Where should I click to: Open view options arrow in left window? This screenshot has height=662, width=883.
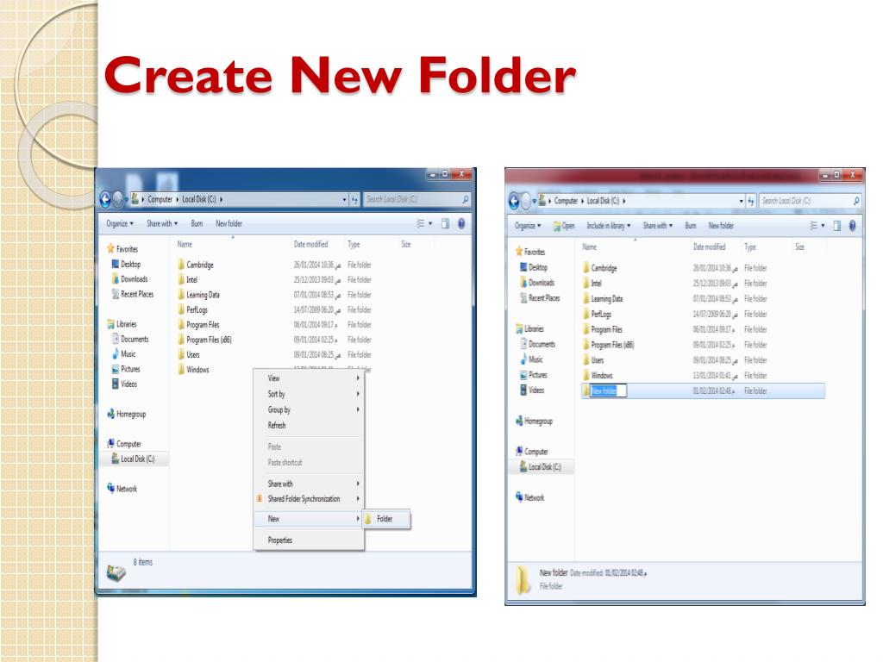pos(431,223)
